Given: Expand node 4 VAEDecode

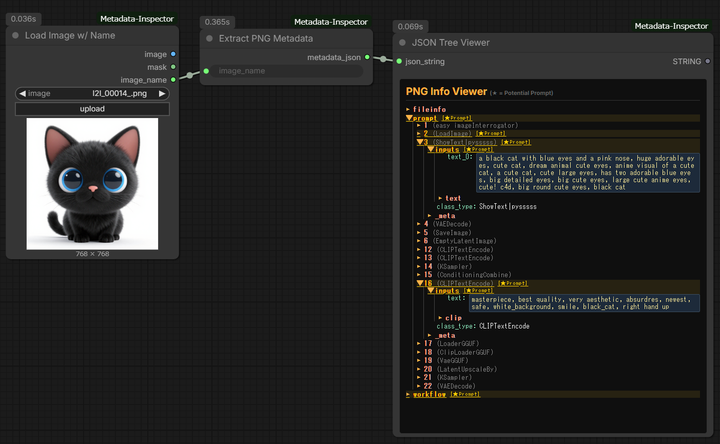Looking at the screenshot, I should tap(419, 224).
